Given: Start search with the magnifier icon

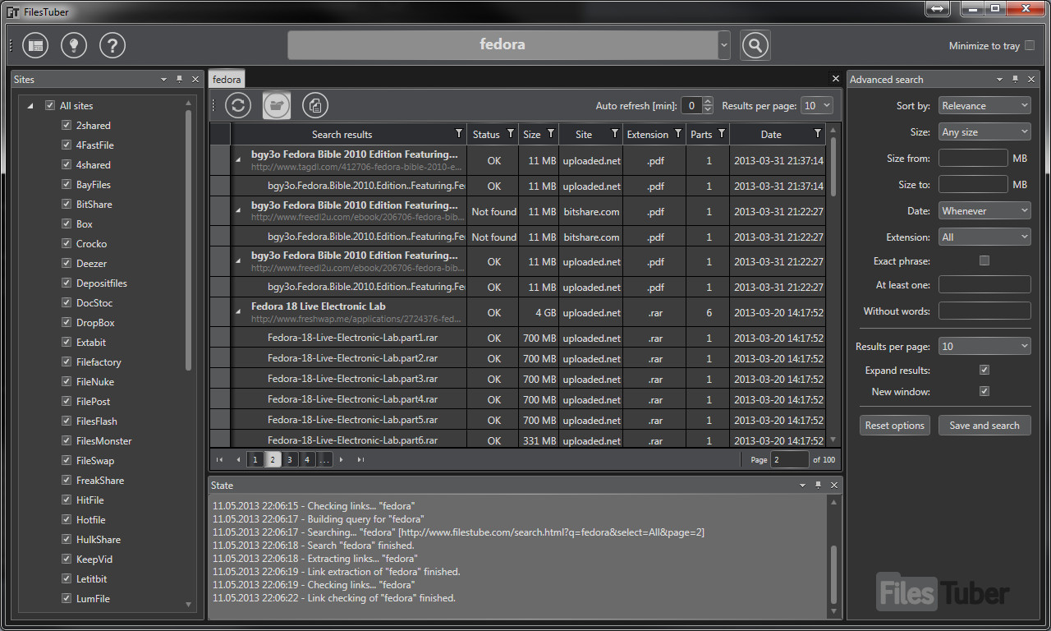Looking at the screenshot, I should pos(755,45).
